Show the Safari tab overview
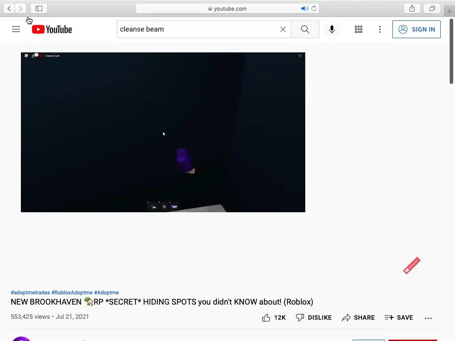This screenshot has width=455, height=341. (432, 8)
